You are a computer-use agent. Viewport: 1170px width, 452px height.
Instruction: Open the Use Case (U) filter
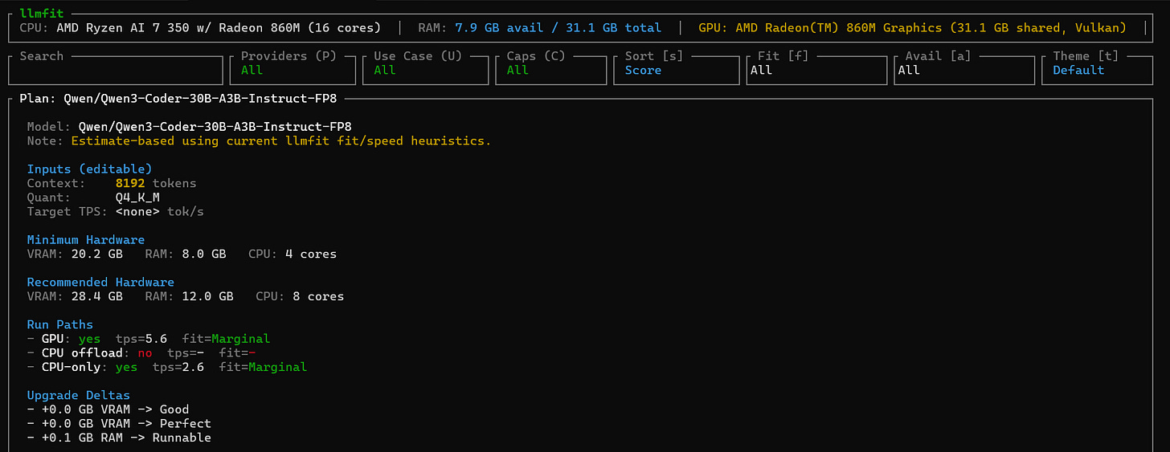click(425, 70)
